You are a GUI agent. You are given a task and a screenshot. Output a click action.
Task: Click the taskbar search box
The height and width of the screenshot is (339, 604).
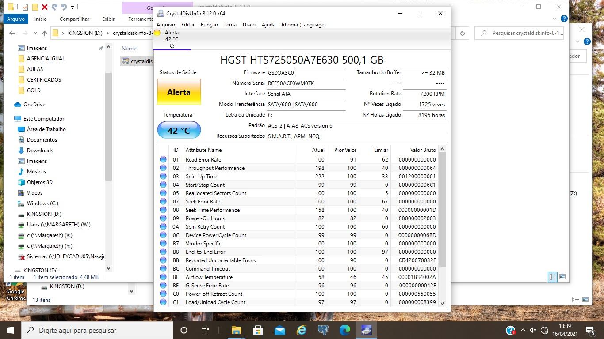coord(97,330)
